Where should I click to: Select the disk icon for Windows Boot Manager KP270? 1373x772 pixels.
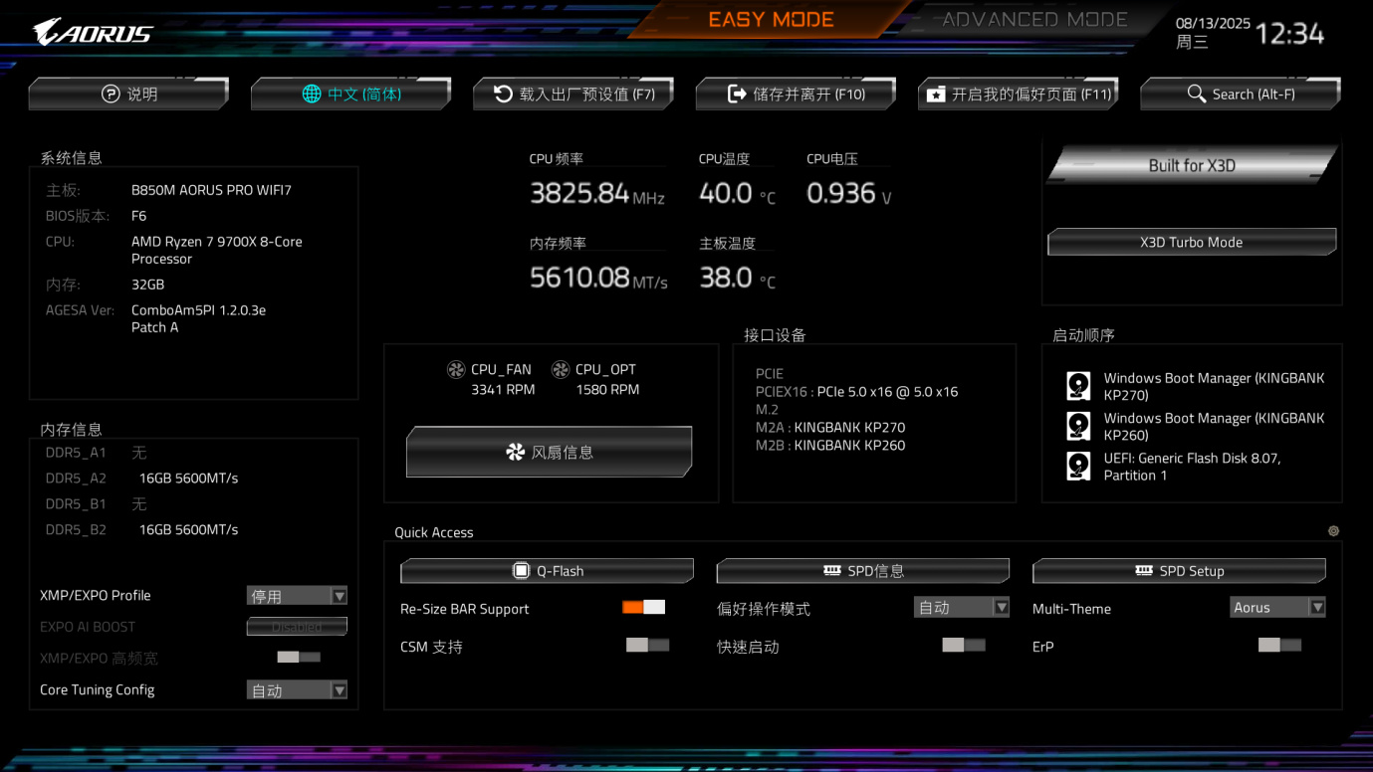(1078, 386)
